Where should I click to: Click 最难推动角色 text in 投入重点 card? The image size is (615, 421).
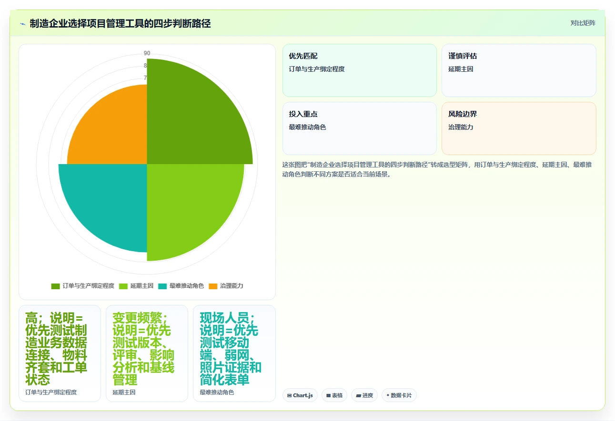[307, 127]
